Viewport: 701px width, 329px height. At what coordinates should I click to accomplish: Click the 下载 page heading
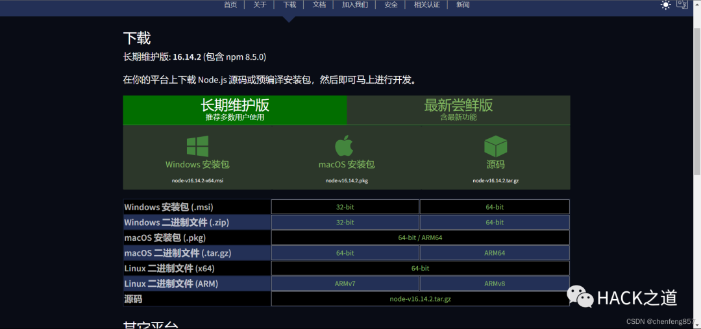(137, 38)
